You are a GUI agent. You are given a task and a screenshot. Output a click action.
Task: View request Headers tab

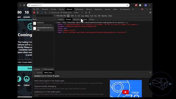[x=61, y=20]
